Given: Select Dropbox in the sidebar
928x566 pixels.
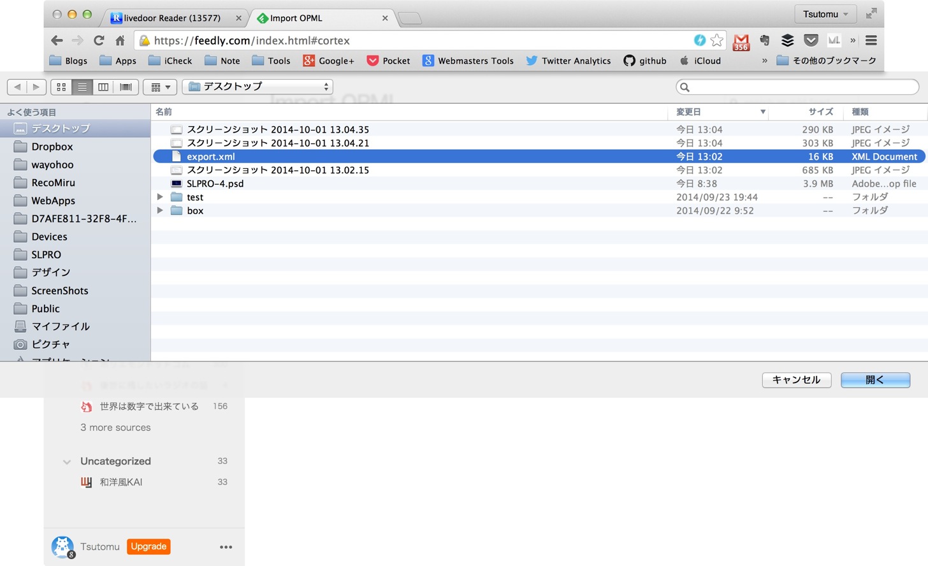Looking at the screenshot, I should tap(75, 147).
